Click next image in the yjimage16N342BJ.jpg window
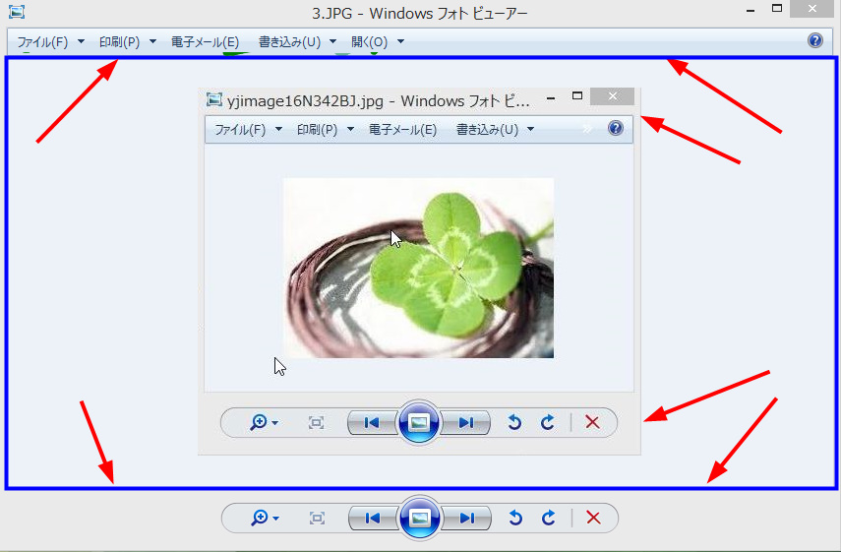 coord(466,423)
